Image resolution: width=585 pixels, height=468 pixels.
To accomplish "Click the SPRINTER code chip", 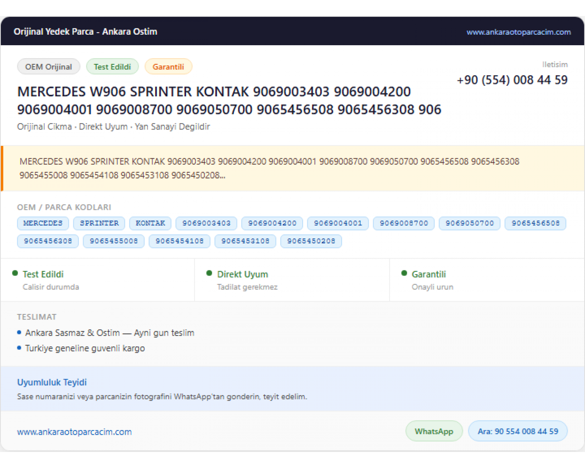I will (x=99, y=223).
